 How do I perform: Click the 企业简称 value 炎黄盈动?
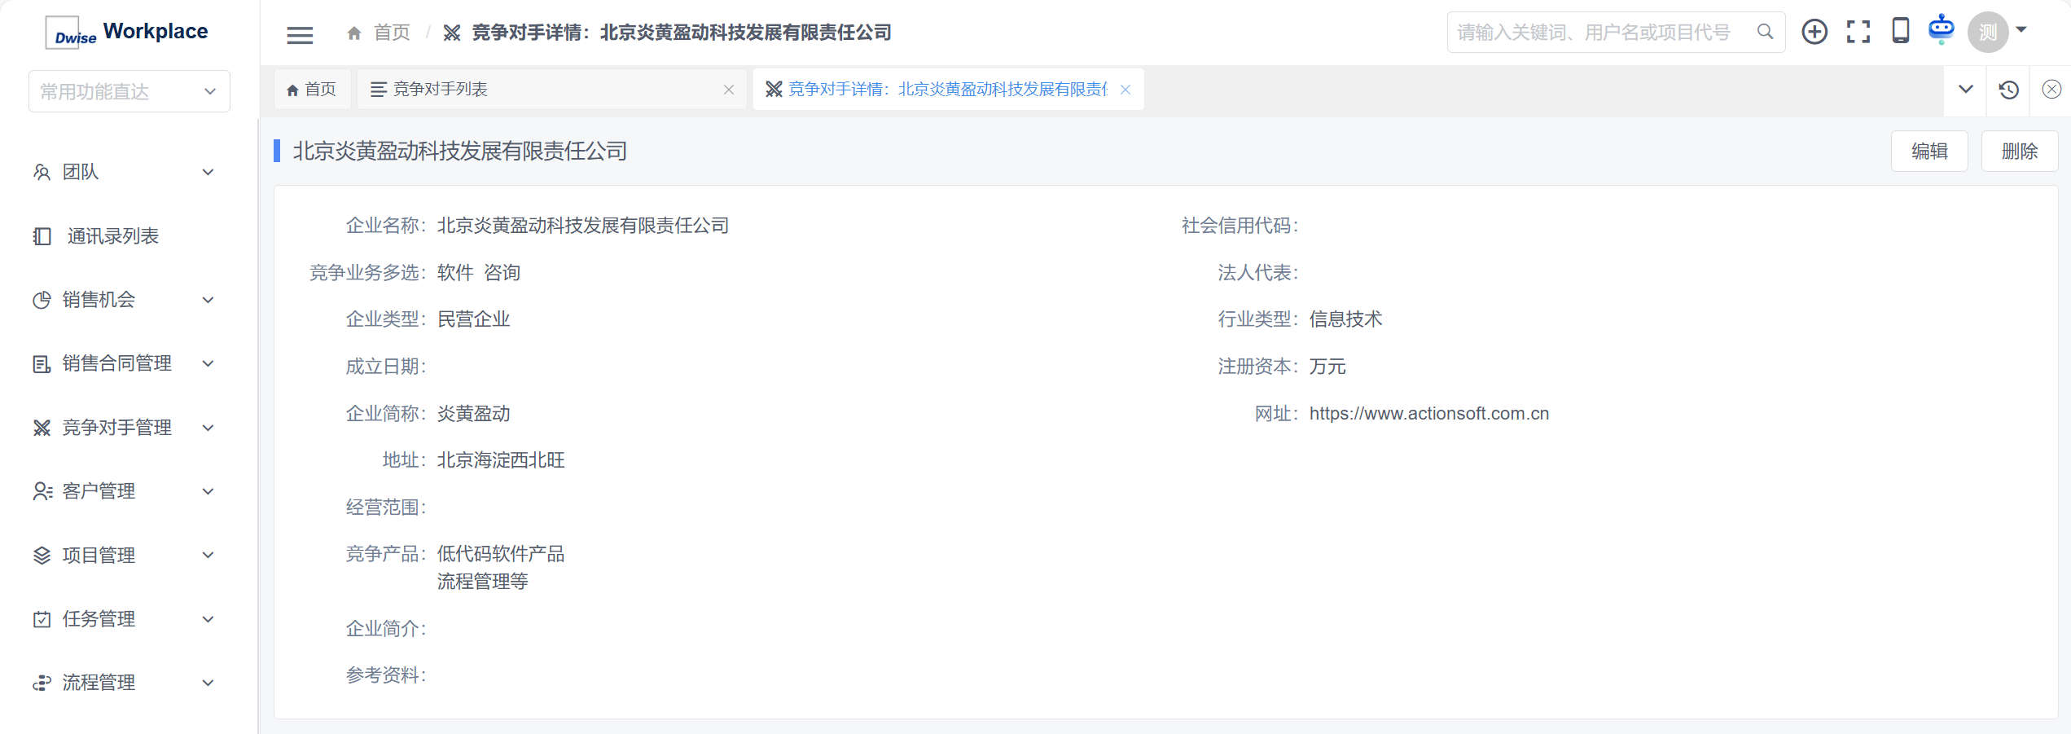(474, 414)
